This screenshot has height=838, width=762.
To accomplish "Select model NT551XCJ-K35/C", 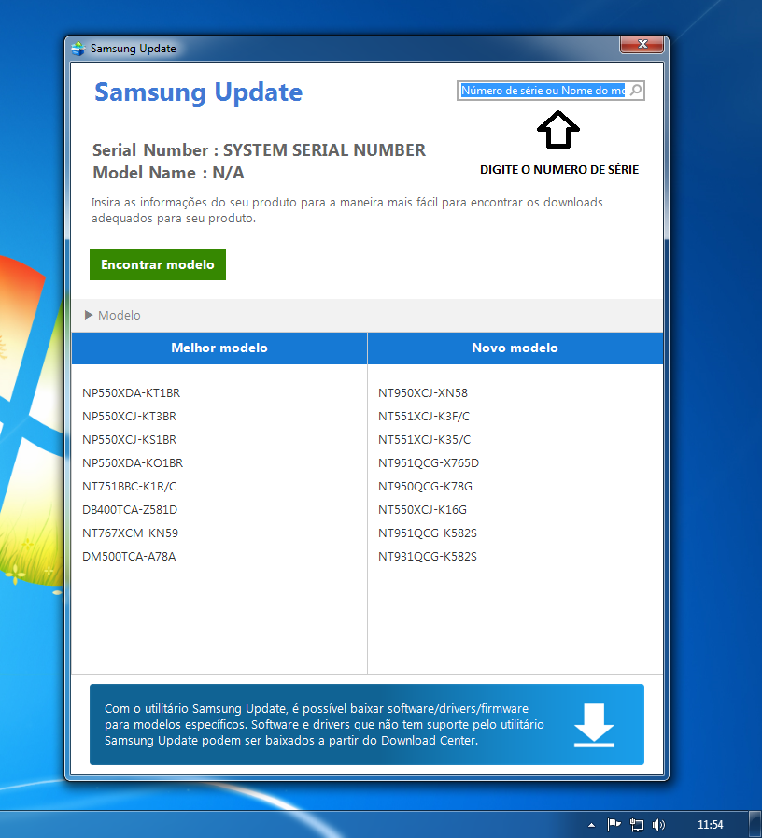I will [x=424, y=440].
